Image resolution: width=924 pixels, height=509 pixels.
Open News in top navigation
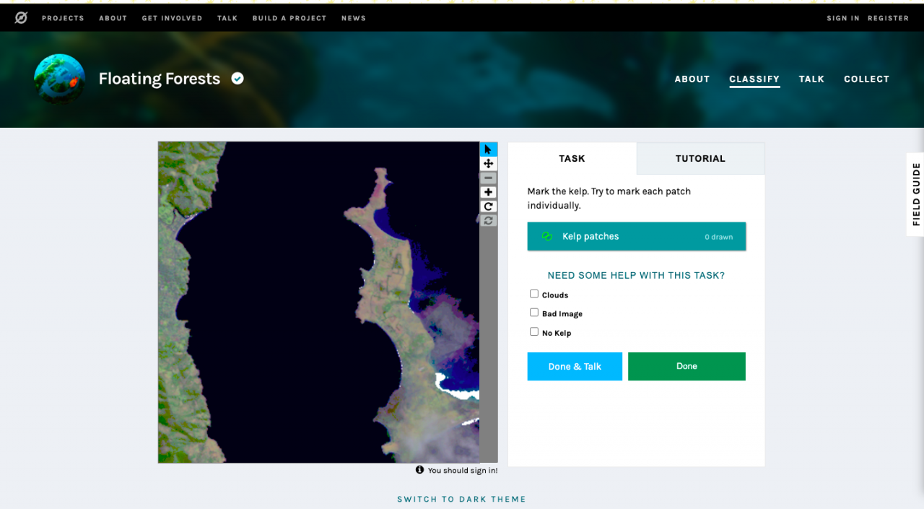pos(354,18)
